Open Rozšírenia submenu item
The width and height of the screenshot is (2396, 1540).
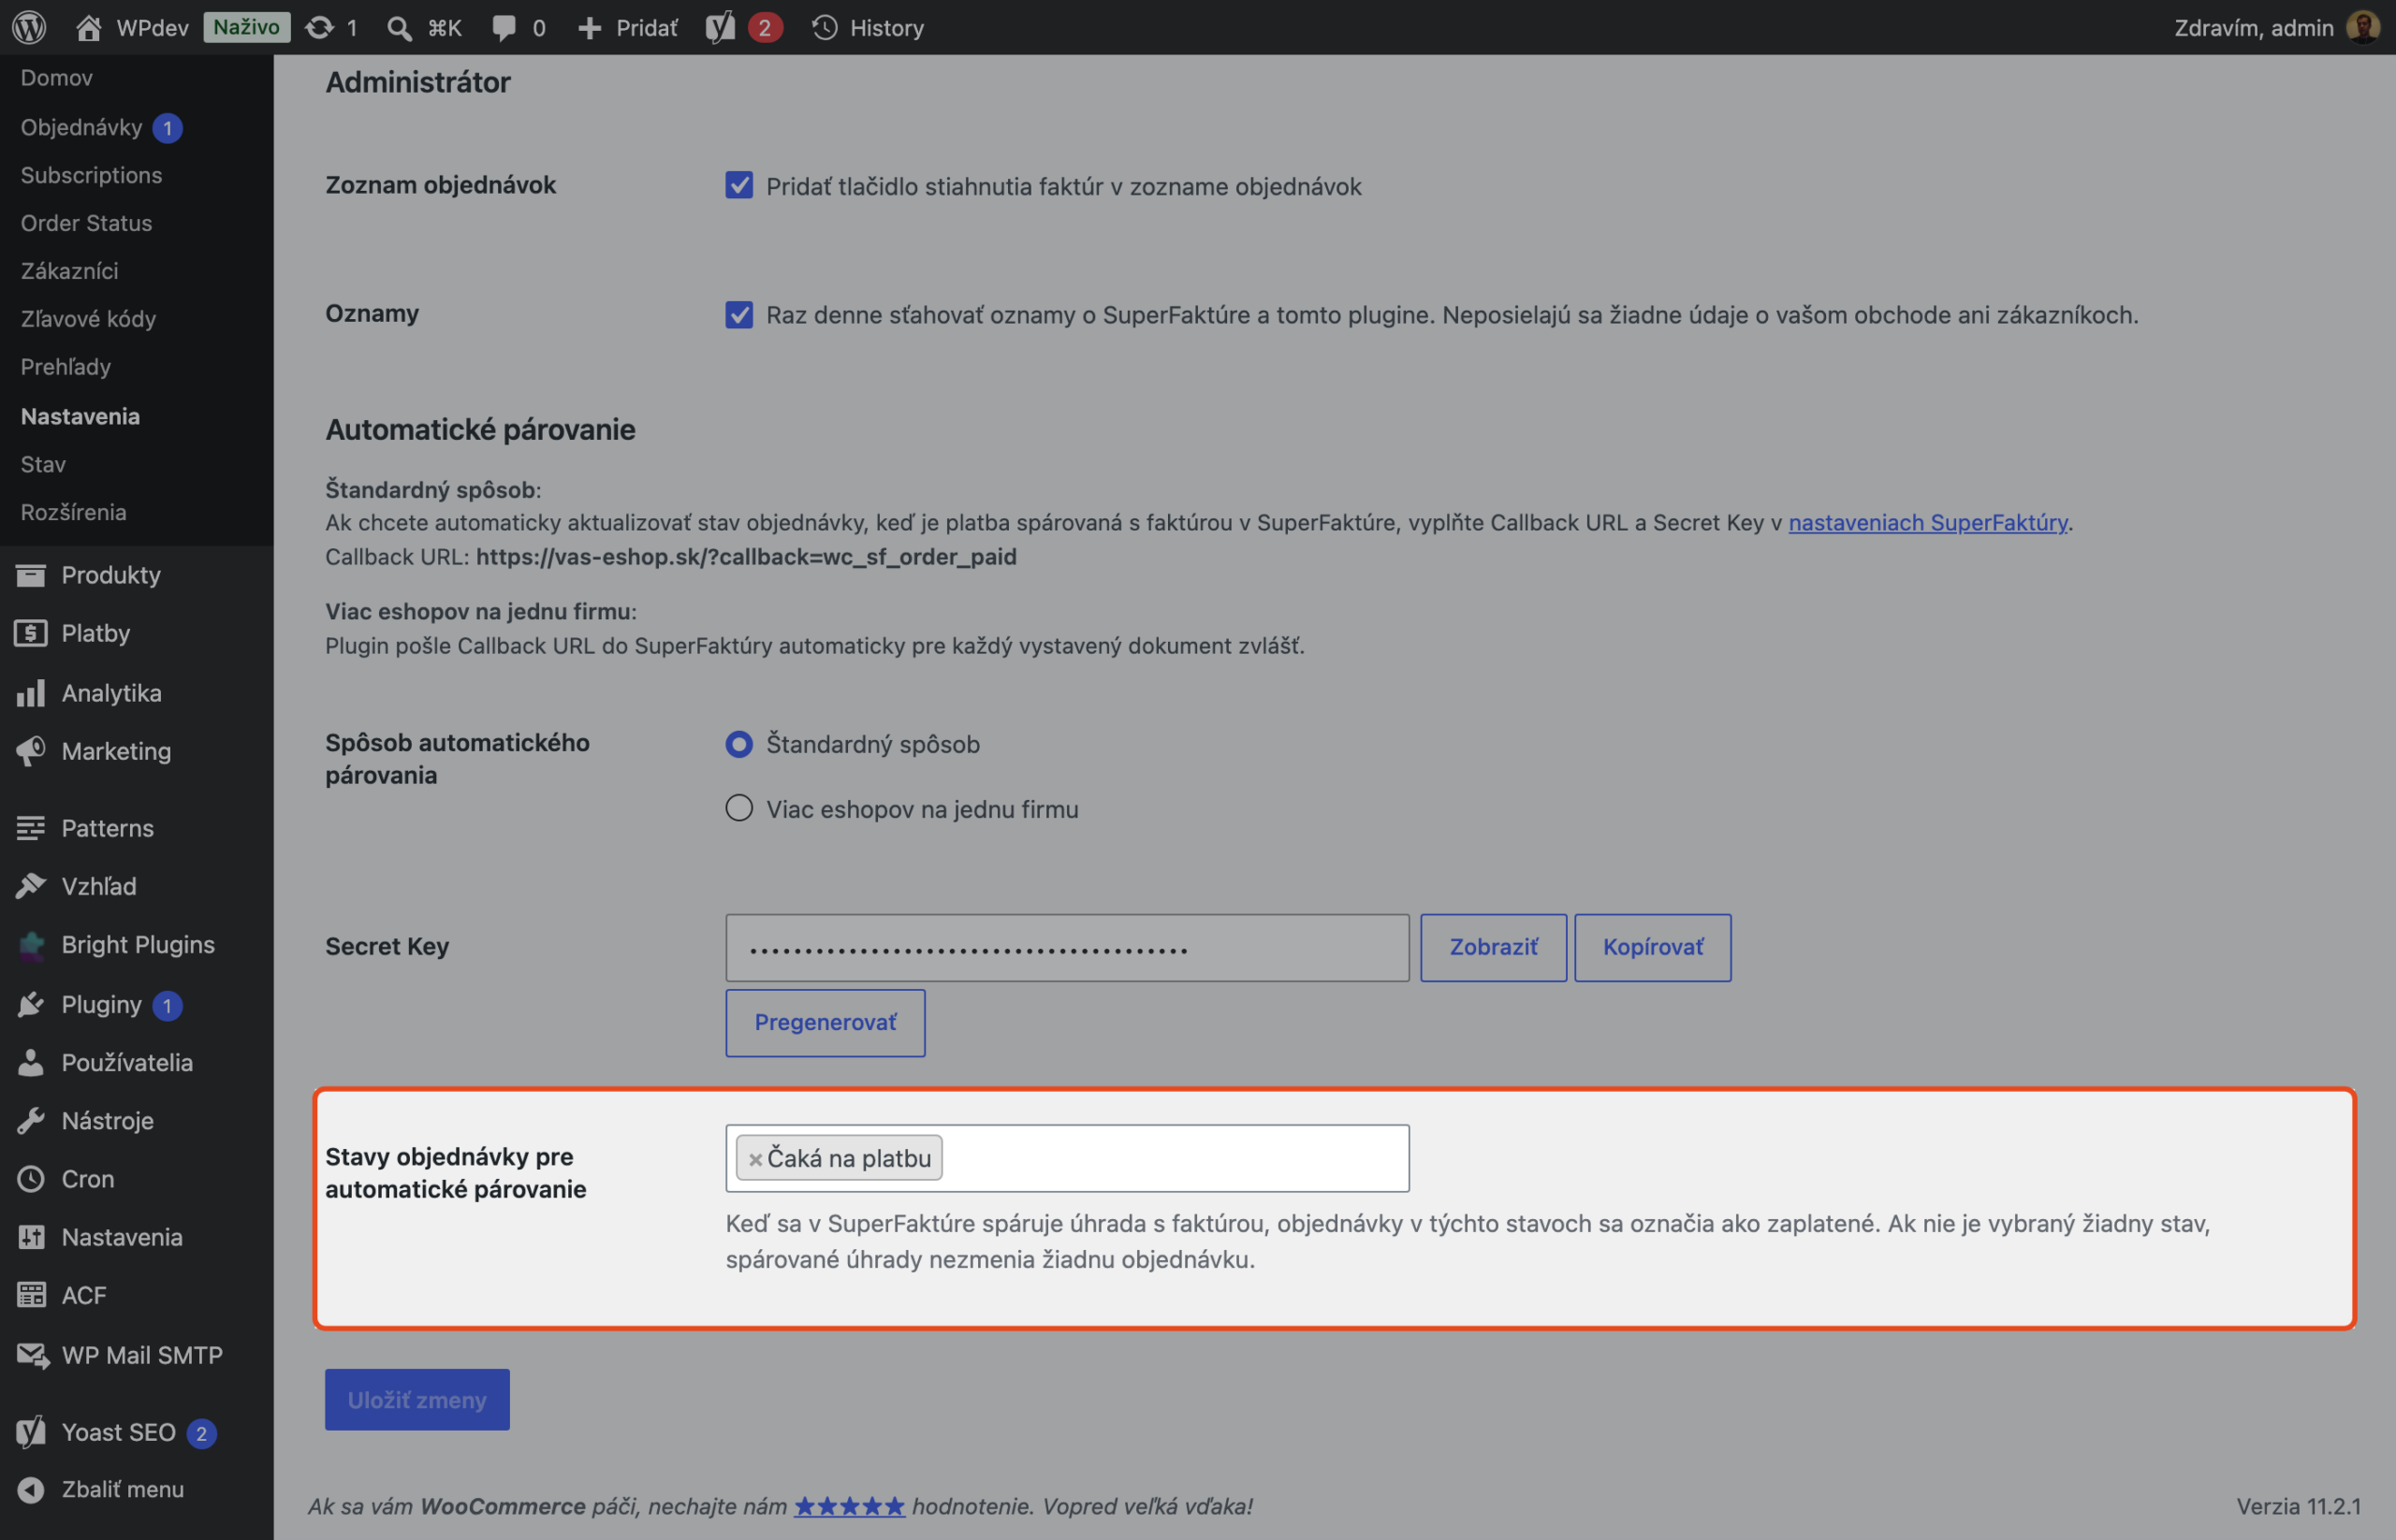pyautogui.click(x=73, y=512)
